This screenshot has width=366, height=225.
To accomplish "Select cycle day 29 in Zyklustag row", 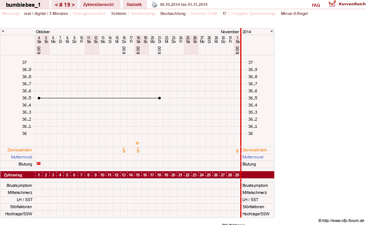I will 237,175.
